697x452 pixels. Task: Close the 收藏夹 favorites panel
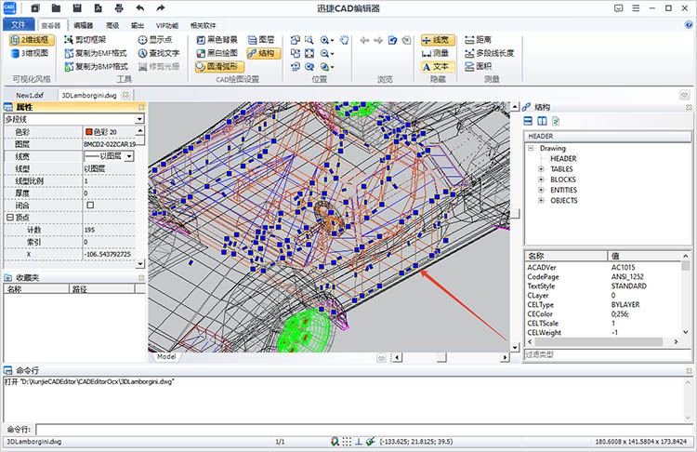point(141,277)
